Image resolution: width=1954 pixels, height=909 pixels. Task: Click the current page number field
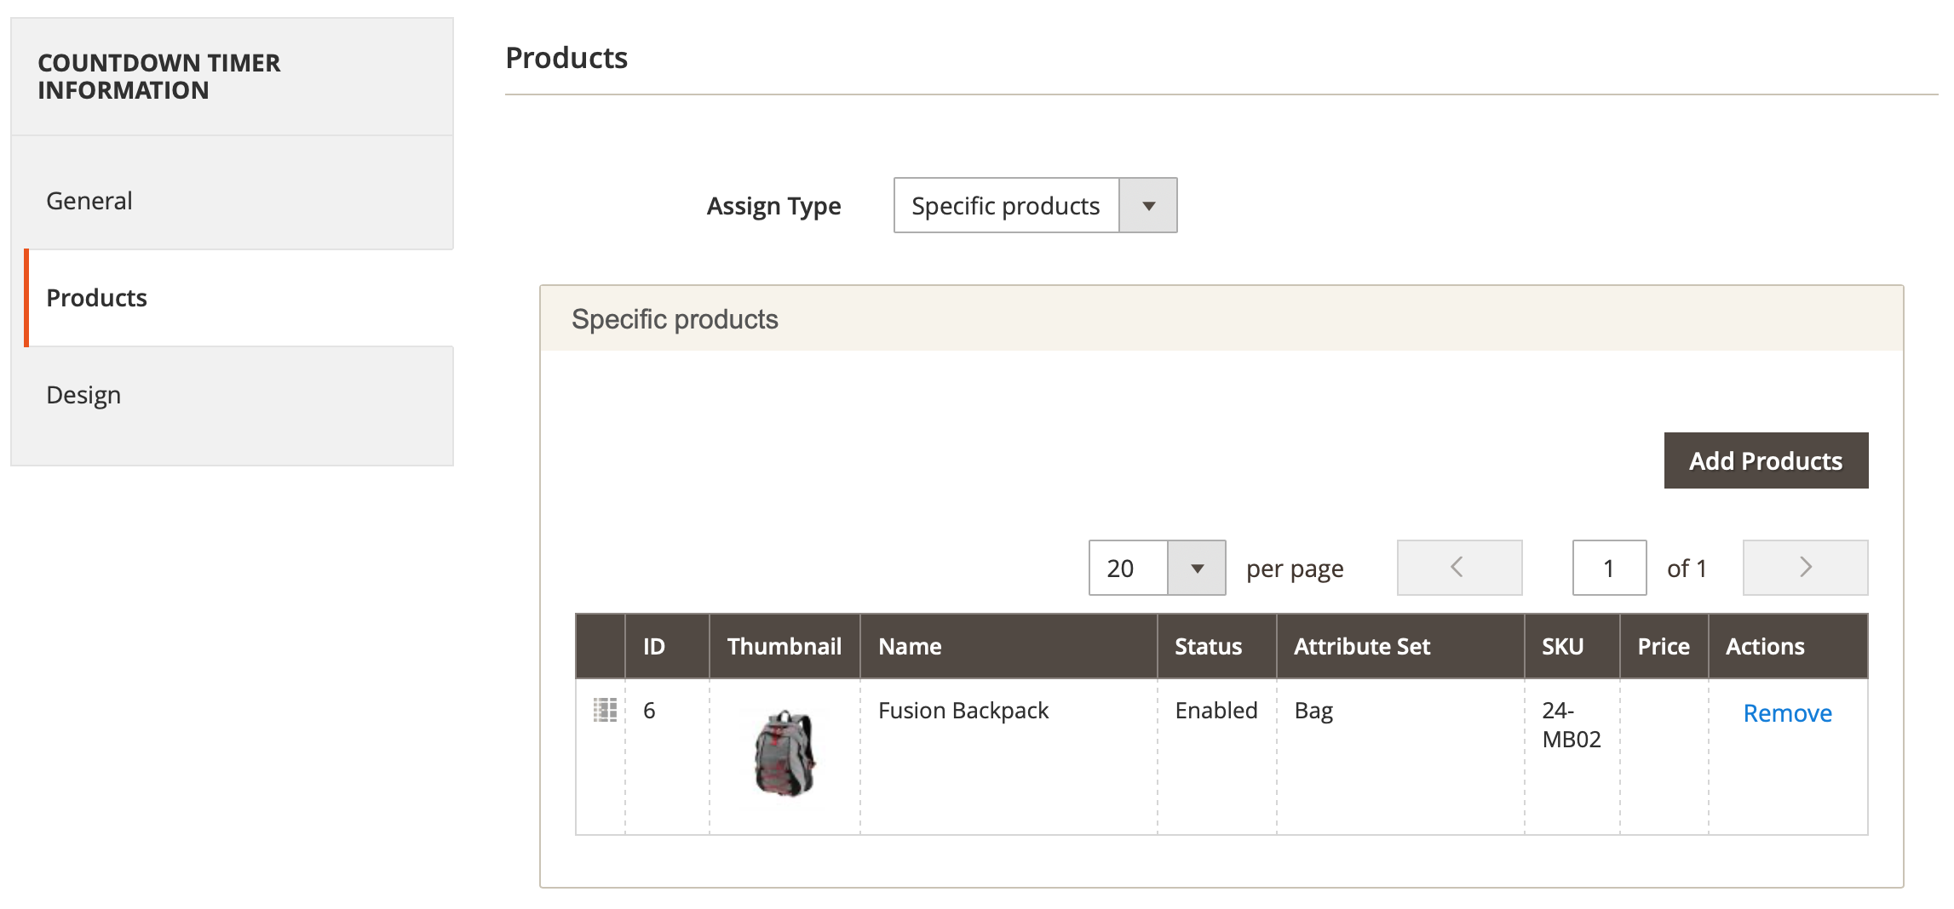coord(1609,568)
